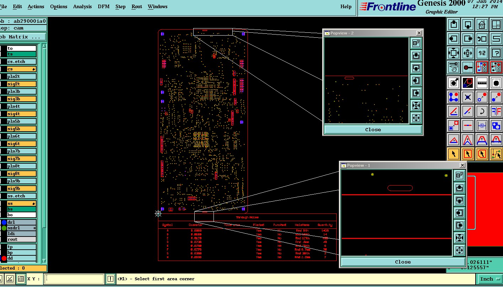Select layer ts in layer list

pos(21,54)
